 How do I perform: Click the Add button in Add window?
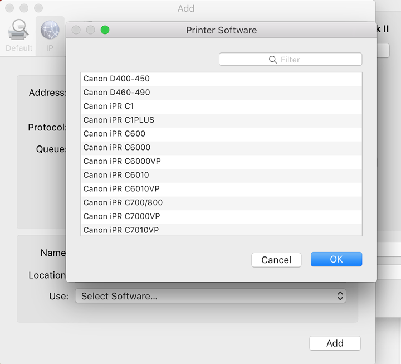(x=335, y=343)
